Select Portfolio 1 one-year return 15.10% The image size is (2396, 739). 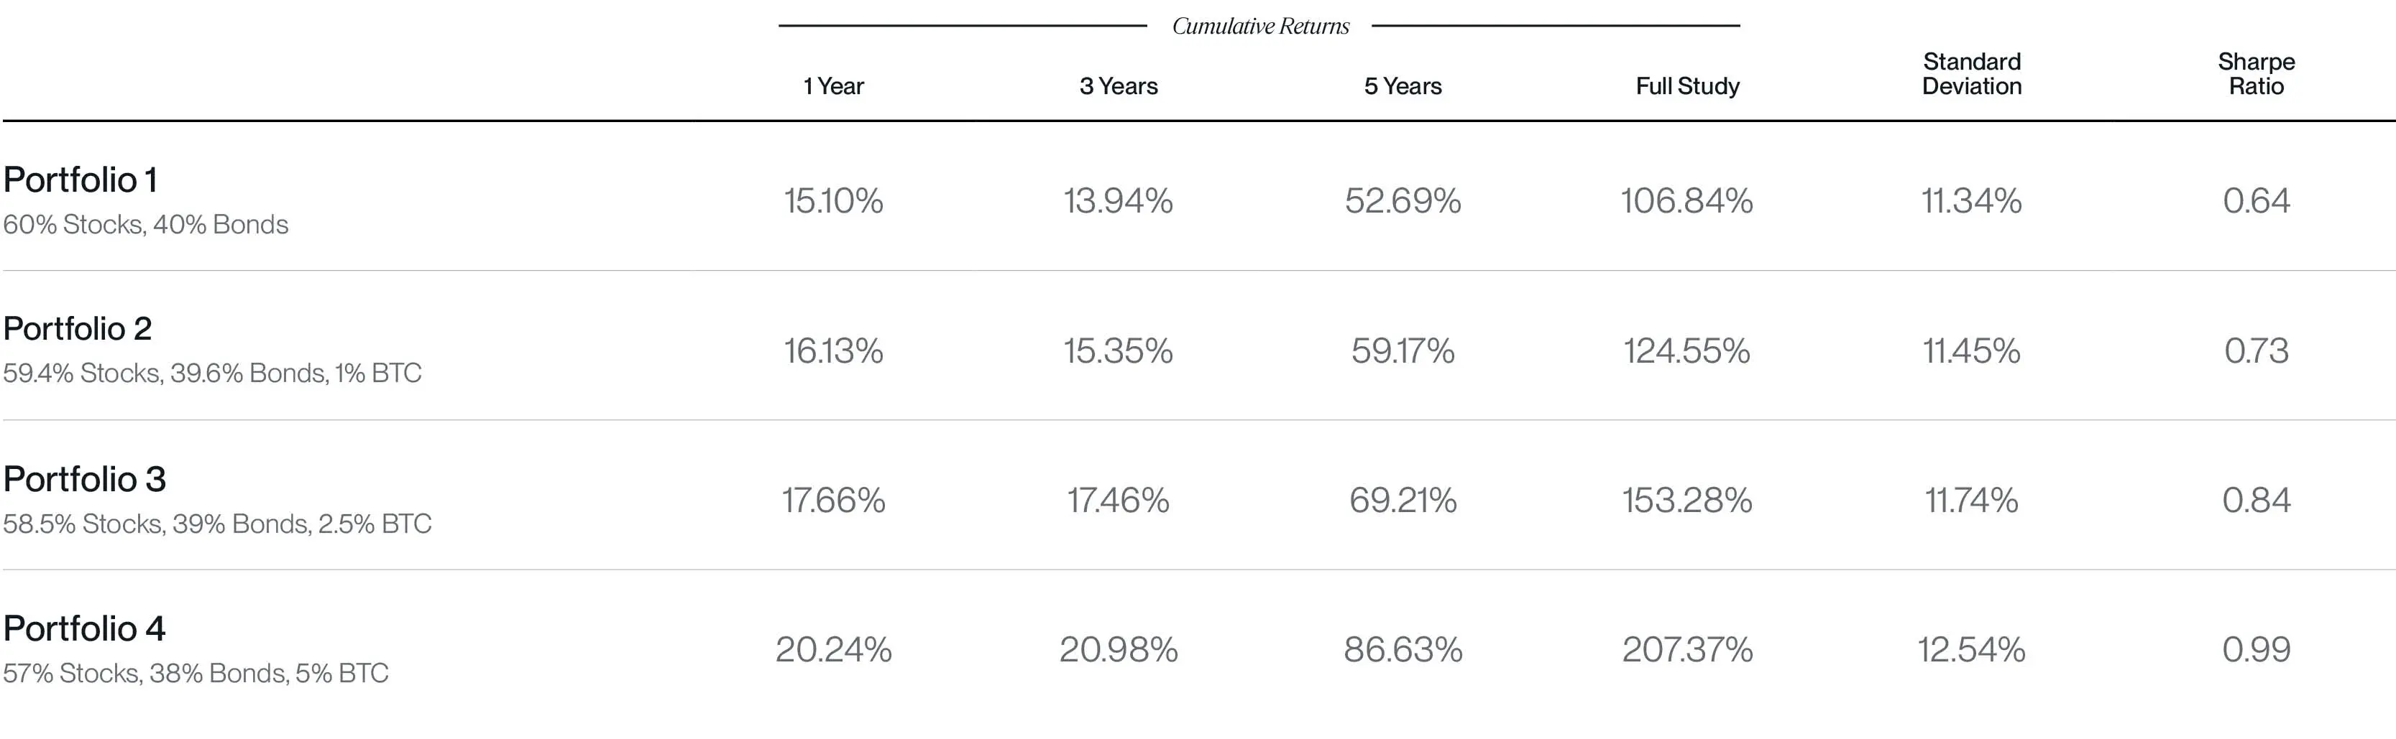833,201
